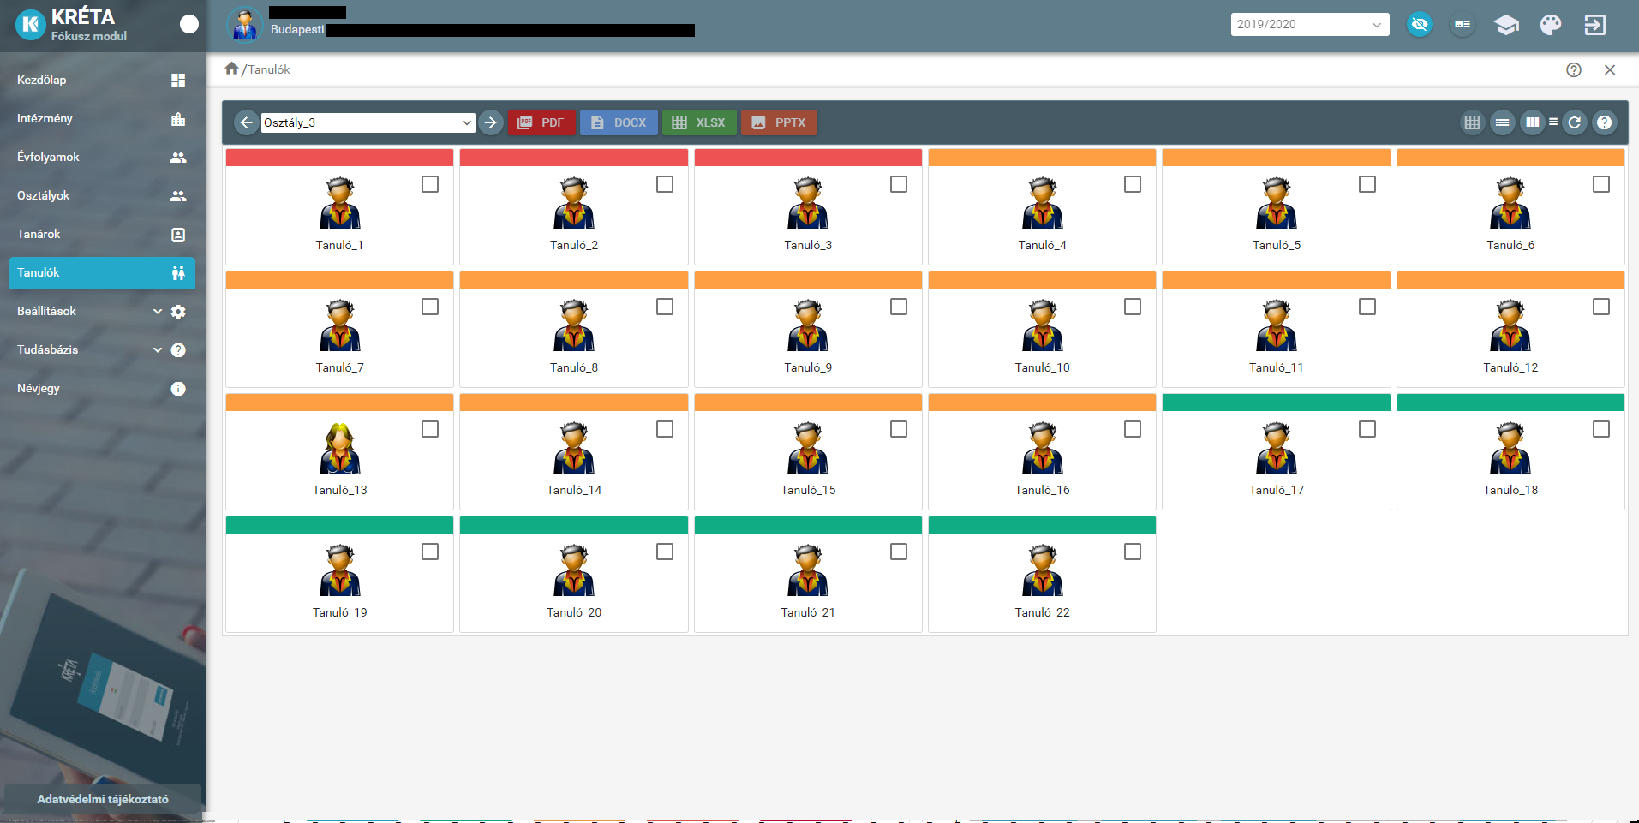Tick the Tanuló_9 checkbox
This screenshot has height=823, width=1639.
tap(899, 307)
